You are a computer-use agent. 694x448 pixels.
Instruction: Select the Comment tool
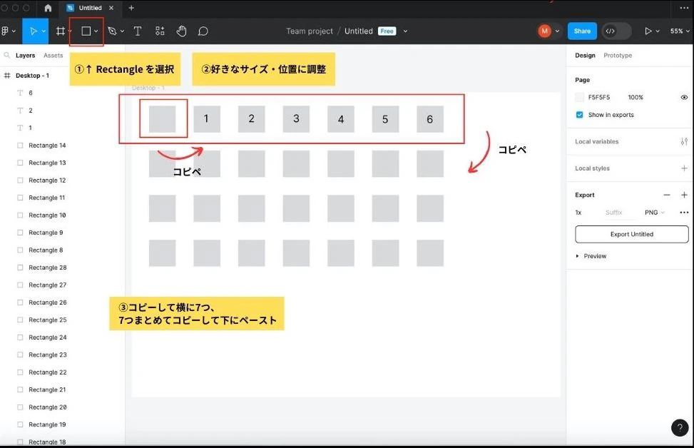203,31
